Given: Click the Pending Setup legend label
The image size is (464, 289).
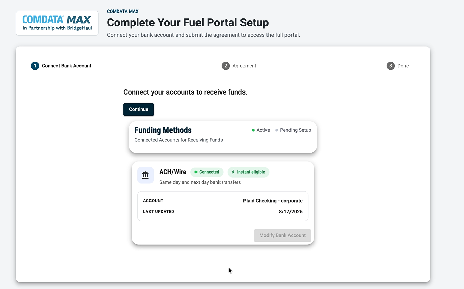Looking at the screenshot, I should (x=296, y=130).
